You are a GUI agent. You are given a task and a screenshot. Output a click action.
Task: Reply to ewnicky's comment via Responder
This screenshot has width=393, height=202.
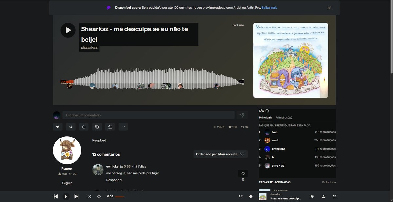114,180
